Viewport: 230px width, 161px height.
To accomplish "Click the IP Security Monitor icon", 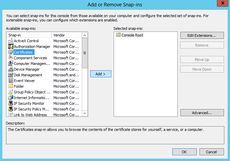I will 10,103.
